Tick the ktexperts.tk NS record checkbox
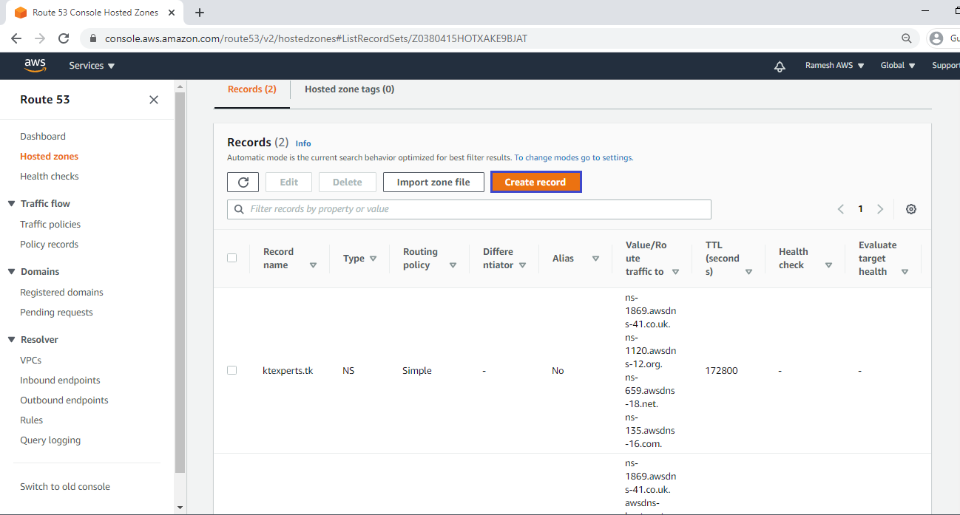The height and width of the screenshot is (515, 960). pyautogui.click(x=232, y=370)
